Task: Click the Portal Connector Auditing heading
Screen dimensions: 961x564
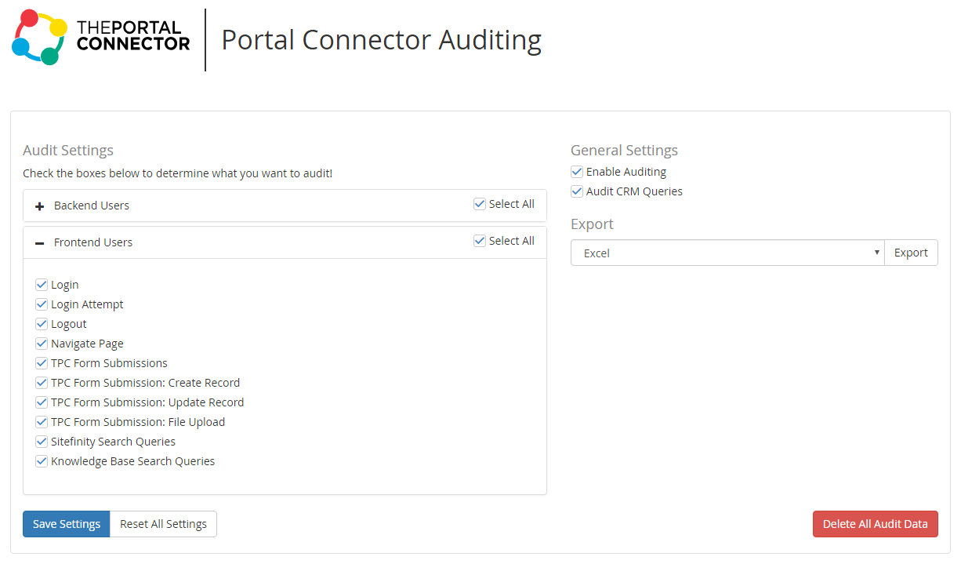Action: [381, 39]
